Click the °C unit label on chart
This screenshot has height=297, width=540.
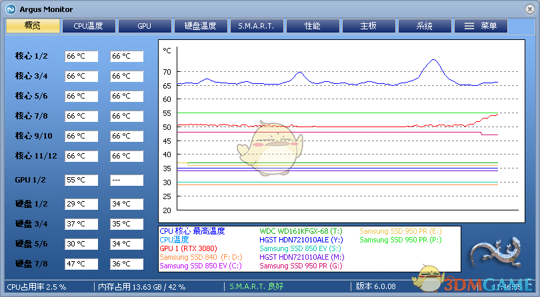pyautogui.click(x=167, y=51)
